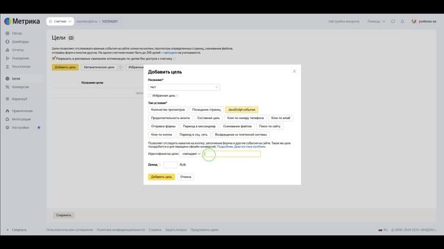Click the square icon left of the bell
The image size is (444, 249).
[x=393, y=21]
